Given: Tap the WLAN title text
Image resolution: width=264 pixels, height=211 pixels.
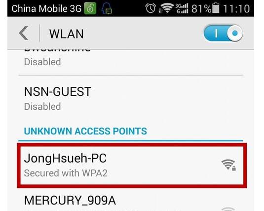Looking at the screenshot, I should point(66,34).
